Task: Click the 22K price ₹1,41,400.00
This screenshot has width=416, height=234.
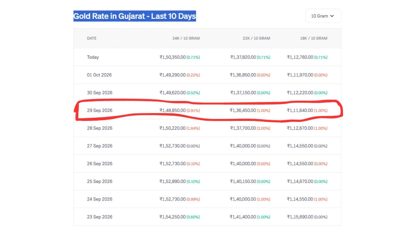Action: (243, 217)
